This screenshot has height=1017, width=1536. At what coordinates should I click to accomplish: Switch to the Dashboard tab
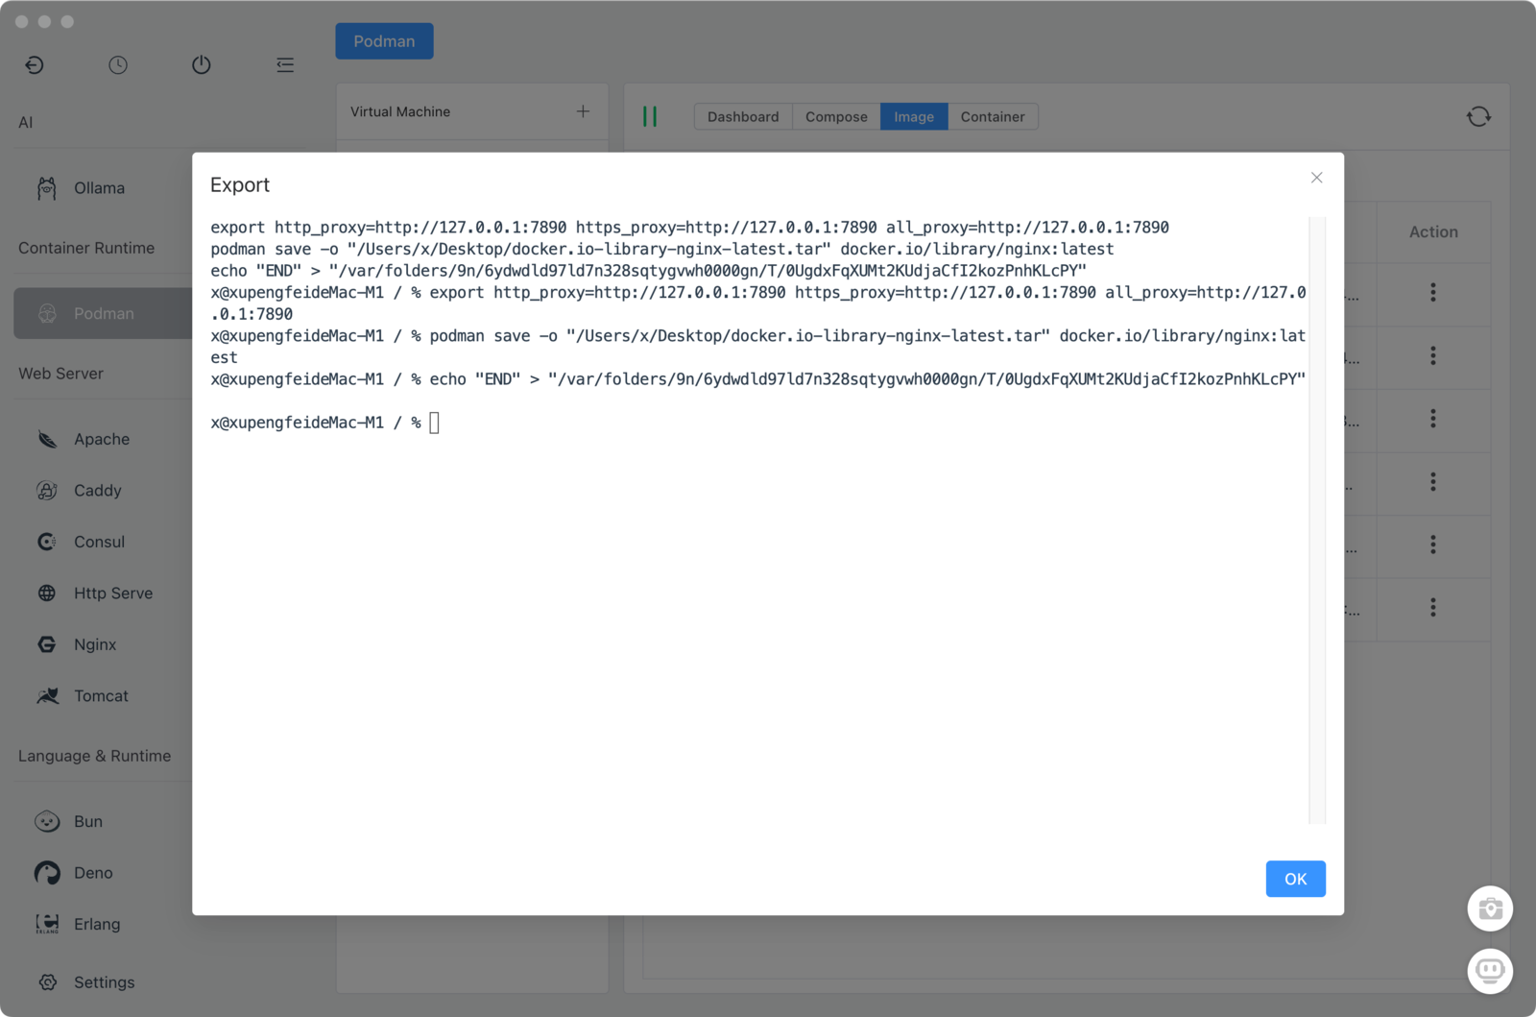(x=743, y=117)
